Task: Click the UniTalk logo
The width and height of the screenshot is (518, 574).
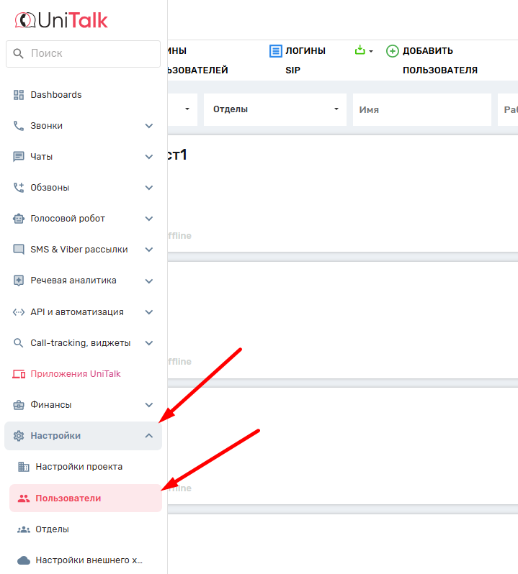Action: pos(61,20)
